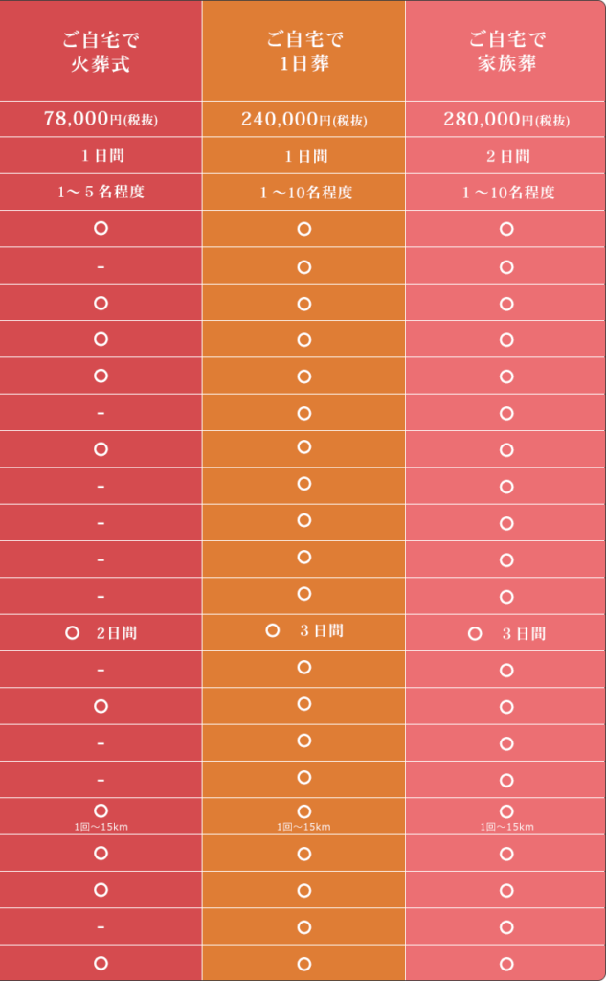Screen dimensions: 606x981
Task: Choose the ご自宅で家族葬 plan header
Action: (x=506, y=52)
